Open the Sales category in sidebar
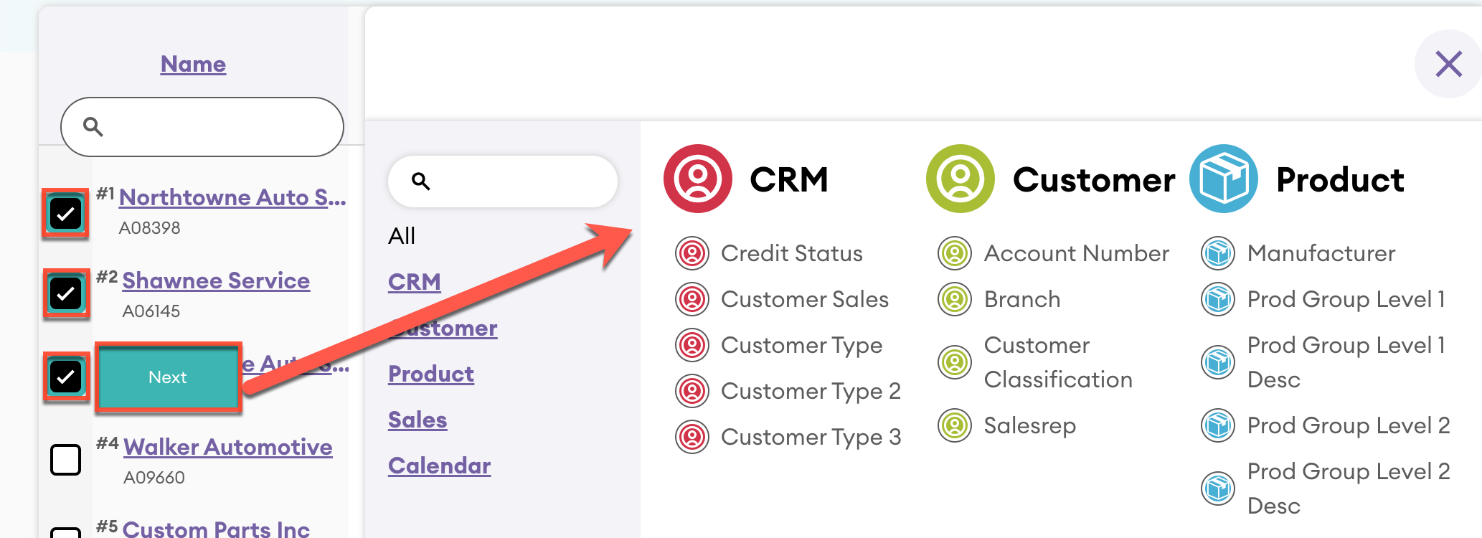 [x=417, y=420]
